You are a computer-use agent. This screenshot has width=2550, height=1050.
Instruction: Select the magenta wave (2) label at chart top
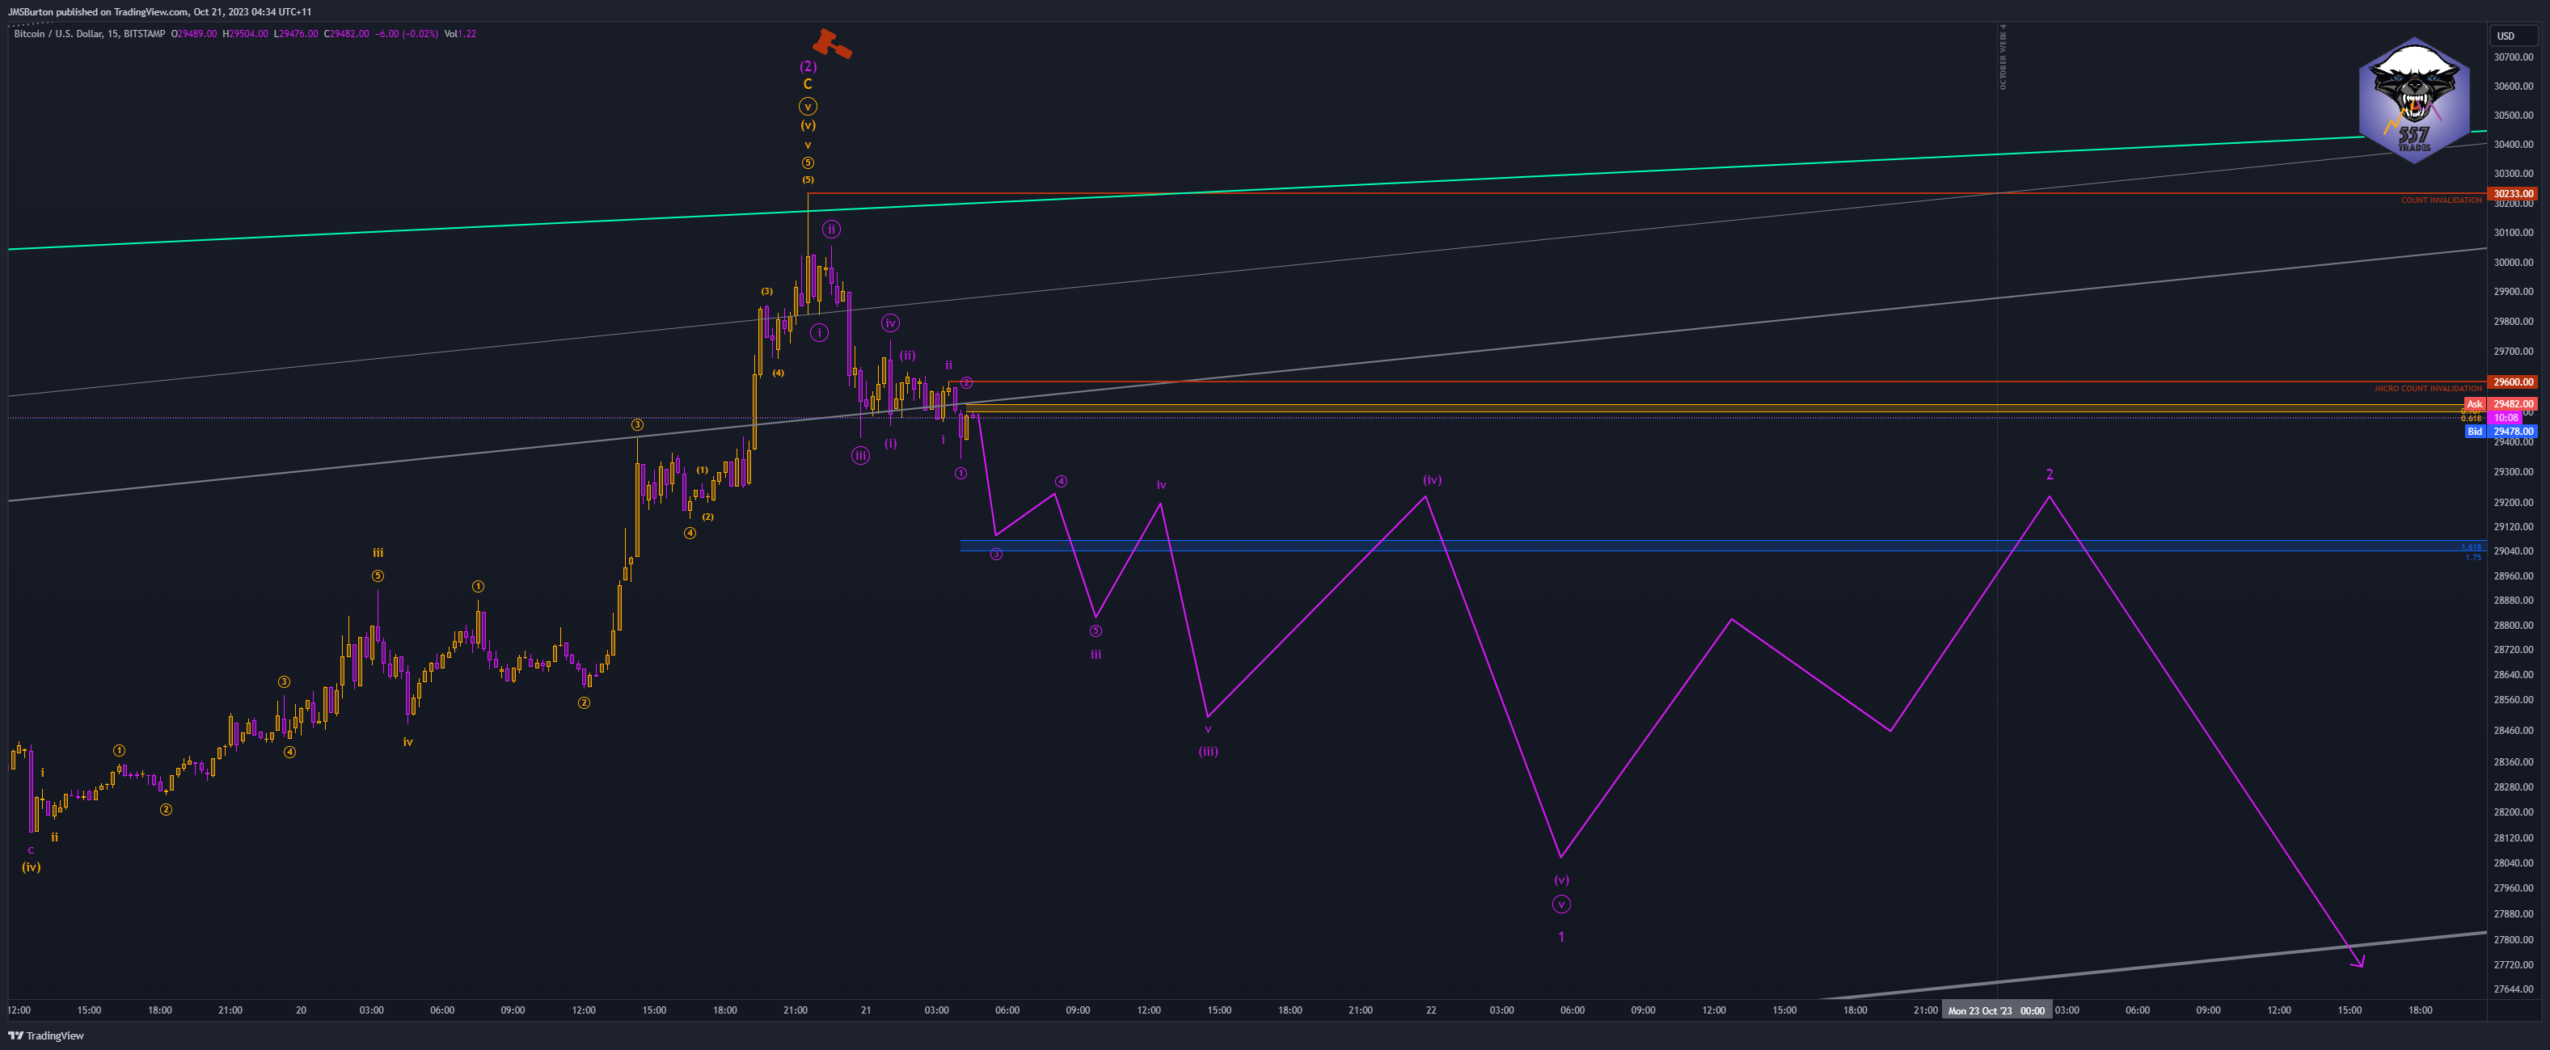pos(808,66)
